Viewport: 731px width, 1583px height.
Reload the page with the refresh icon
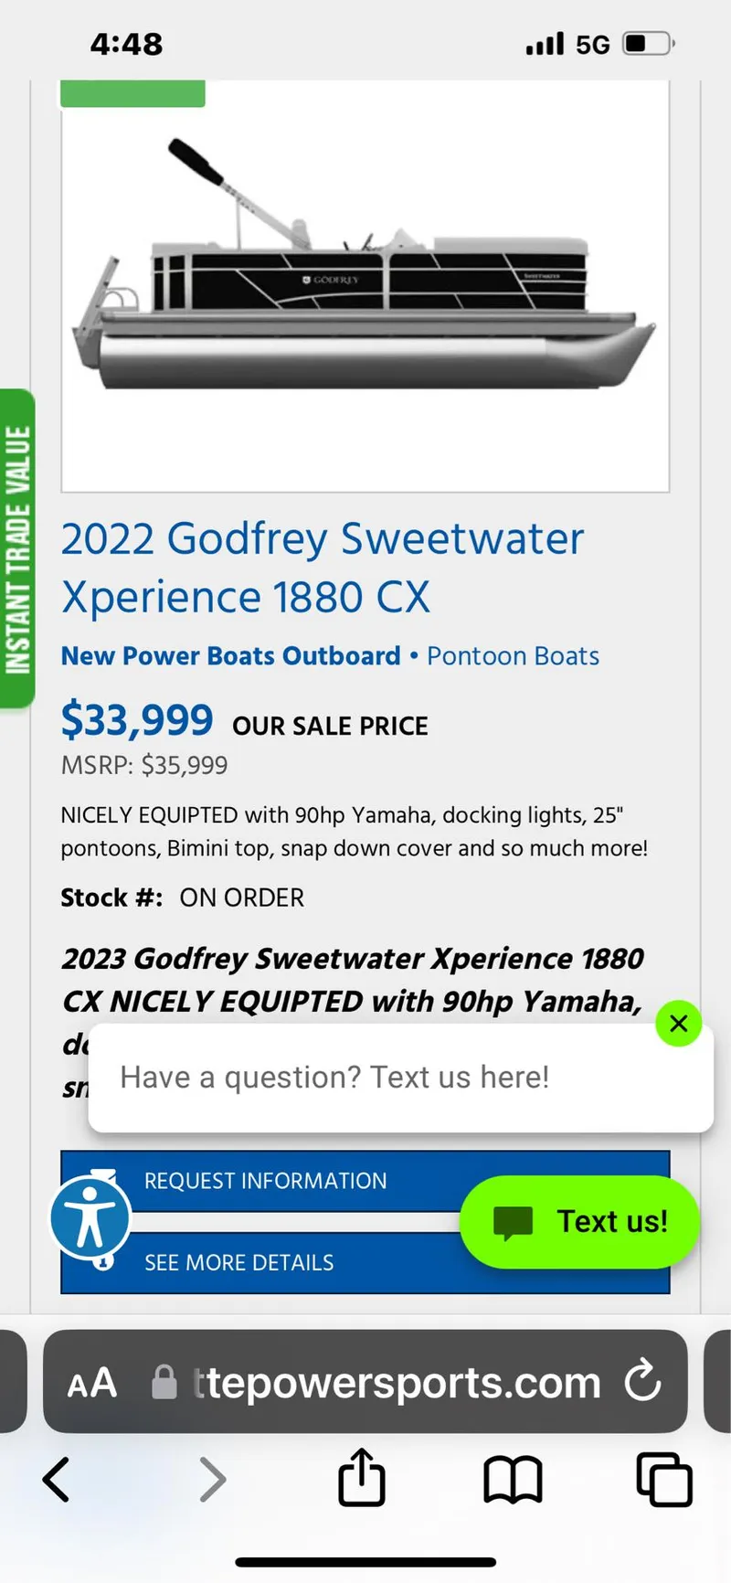tap(643, 1382)
